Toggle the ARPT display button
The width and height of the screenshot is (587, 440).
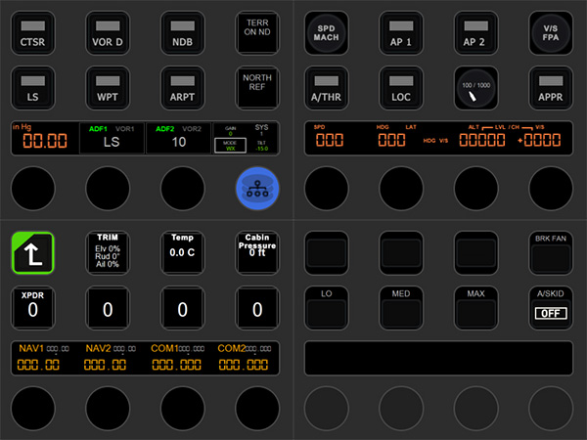[183, 88]
